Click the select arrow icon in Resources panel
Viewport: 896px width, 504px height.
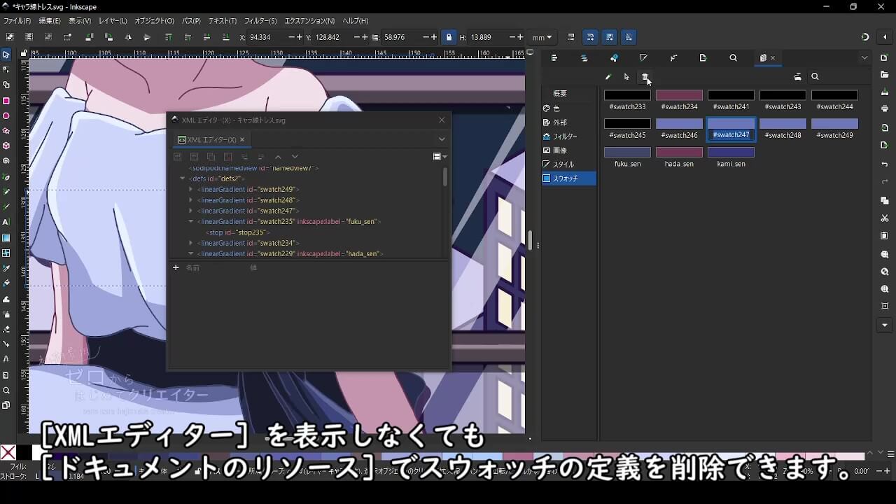coord(626,77)
